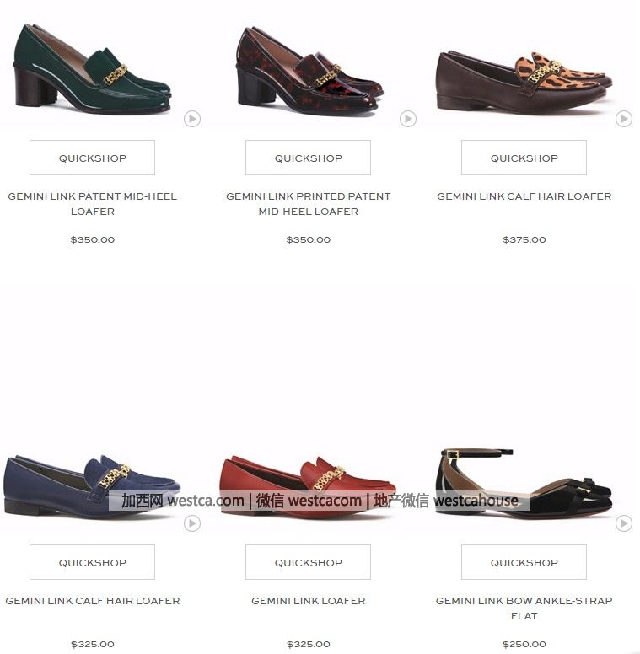Open Gemini Link Printed Patent Mid-Heel Loafer title
Image resolution: width=640 pixels, height=654 pixels.
[x=309, y=204]
